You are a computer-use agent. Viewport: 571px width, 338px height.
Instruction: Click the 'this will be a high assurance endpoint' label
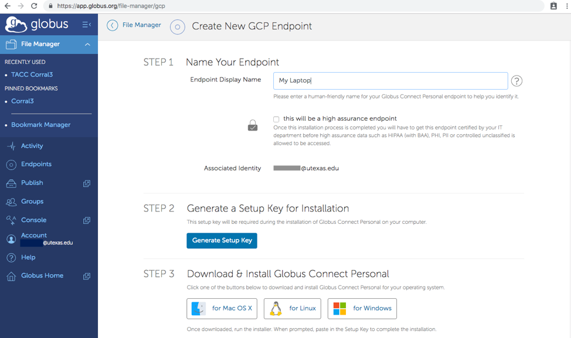(x=340, y=118)
